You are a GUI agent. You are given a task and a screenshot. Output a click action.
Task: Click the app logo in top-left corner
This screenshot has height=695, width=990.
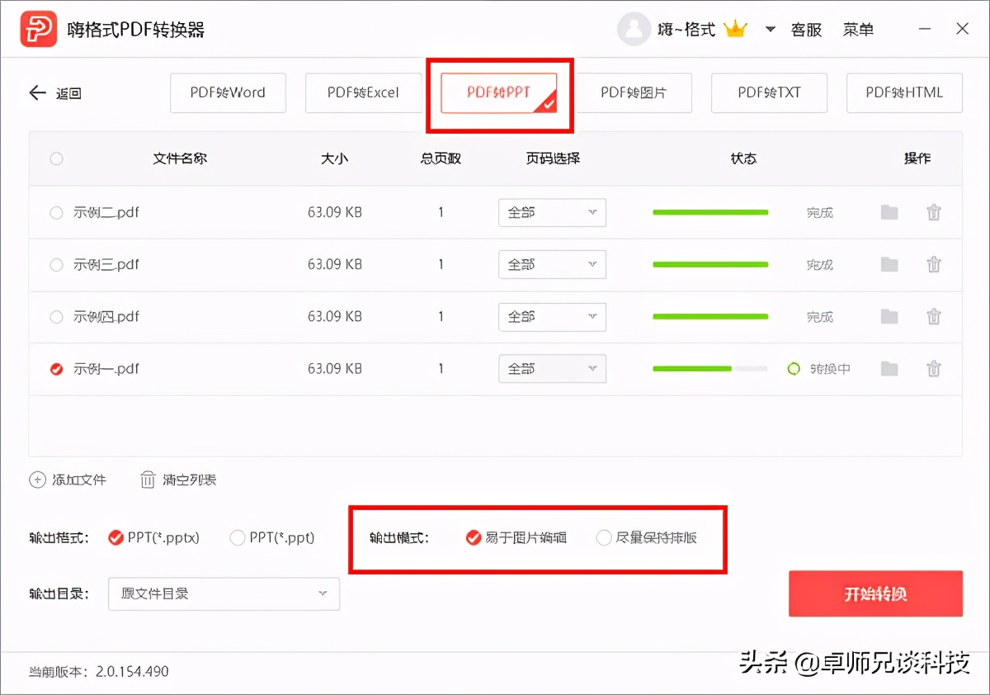(x=39, y=28)
